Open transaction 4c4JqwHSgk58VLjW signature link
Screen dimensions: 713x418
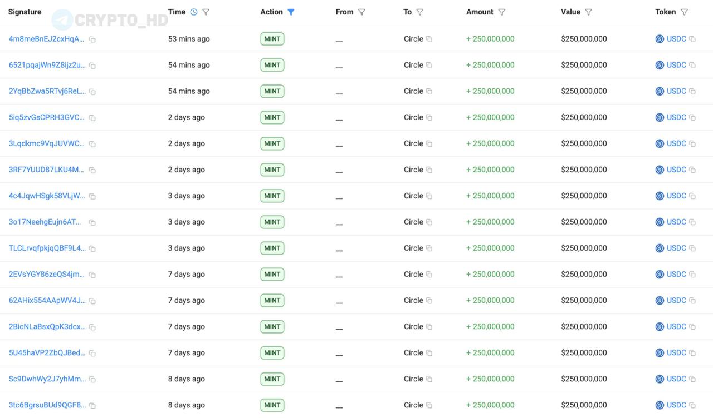[47, 196]
